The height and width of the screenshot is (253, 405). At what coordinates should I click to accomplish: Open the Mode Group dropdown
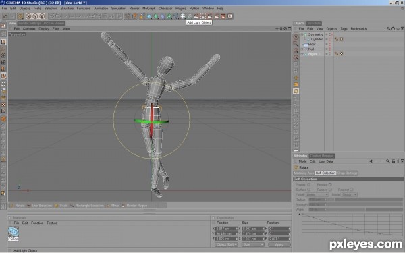[349, 194]
